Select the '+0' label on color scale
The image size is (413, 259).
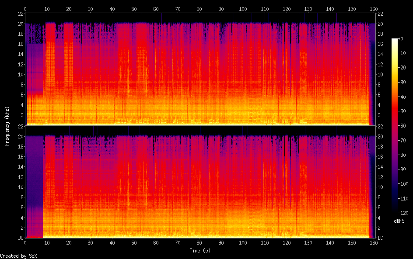pyautogui.click(x=401, y=39)
